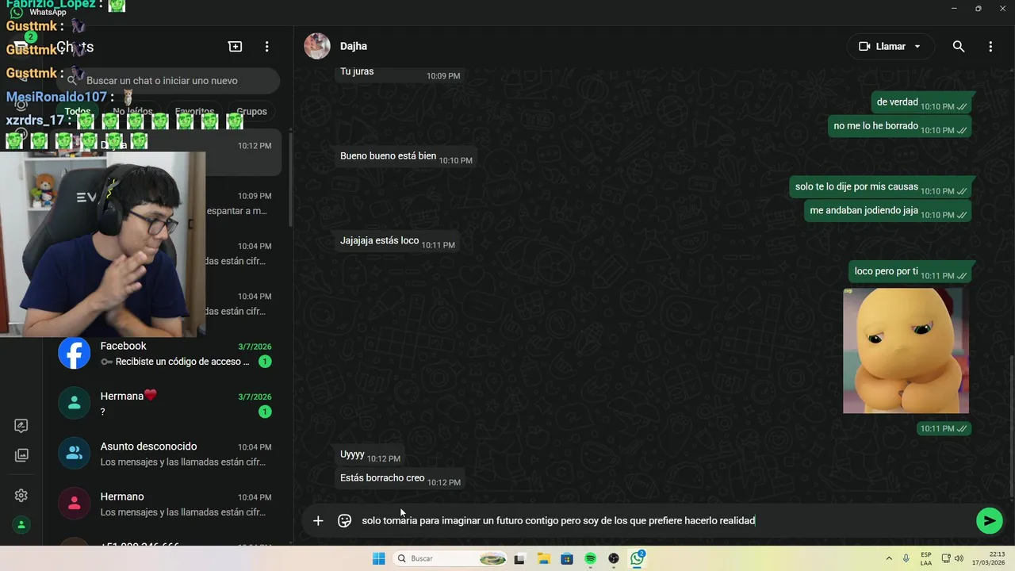
Task: Focus the message text input field
Action: click(665, 521)
